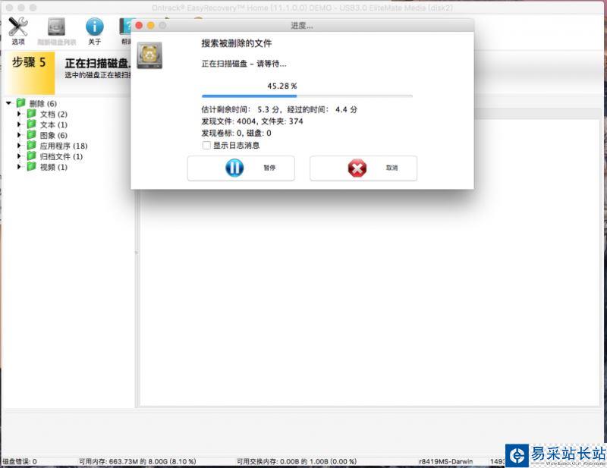
Task: Click the 步骤 5 step banner
Action: 29,73
